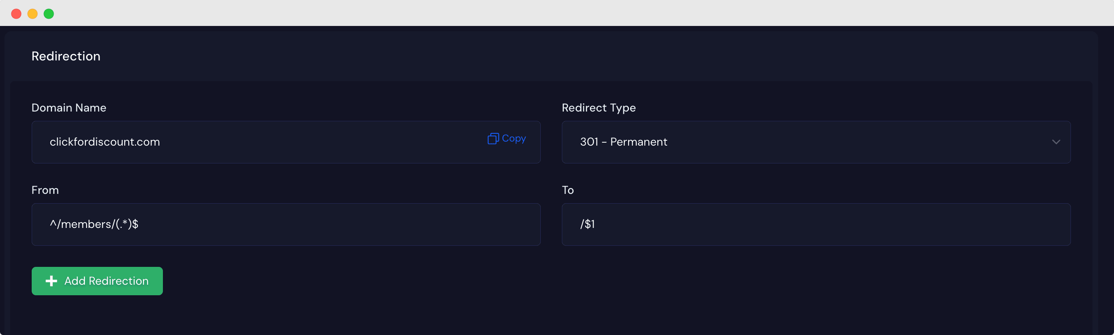
Task: Click the Domain Name label
Action: tap(69, 108)
